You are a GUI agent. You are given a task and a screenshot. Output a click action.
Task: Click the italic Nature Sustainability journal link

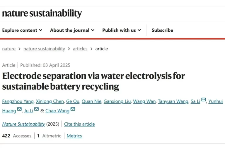coord(23,124)
